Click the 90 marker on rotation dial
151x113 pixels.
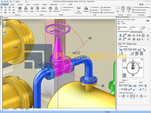point(141,68)
